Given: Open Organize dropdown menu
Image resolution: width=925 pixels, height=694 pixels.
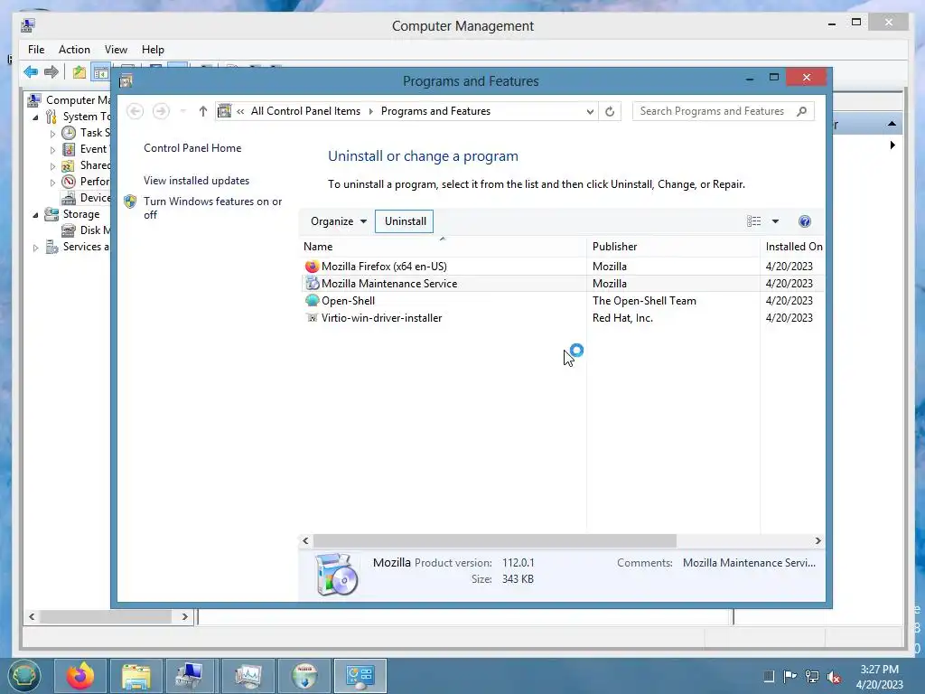Looking at the screenshot, I should pyautogui.click(x=338, y=221).
